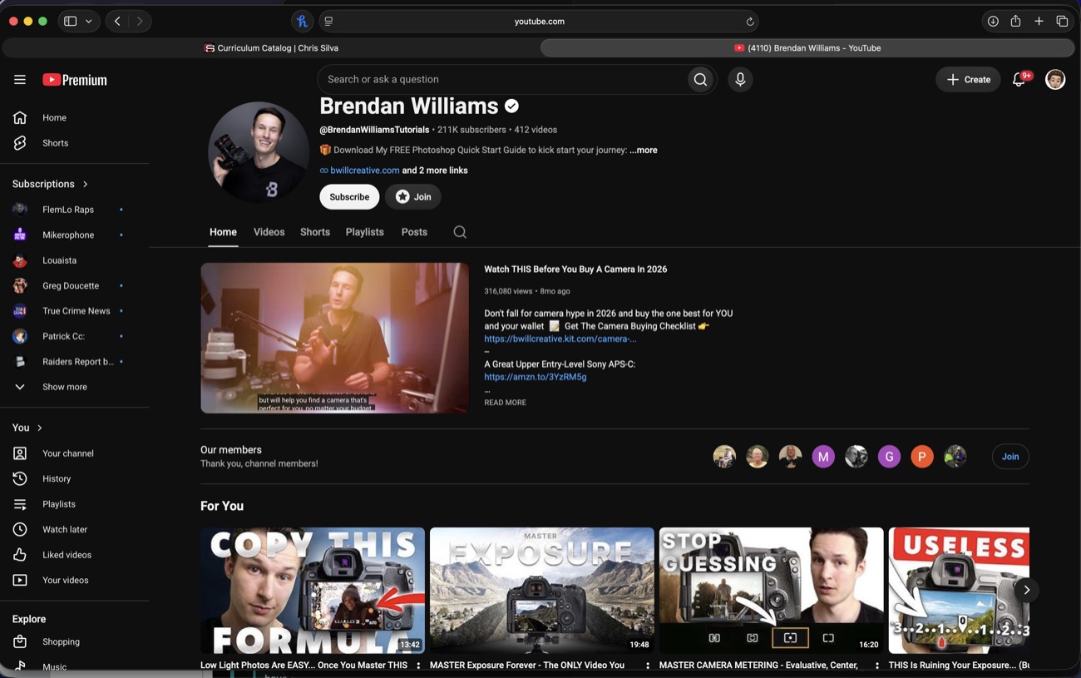Open Safari's downloads toolbar icon
This screenshot has height=678, width=1081.
tap(993, 22)
